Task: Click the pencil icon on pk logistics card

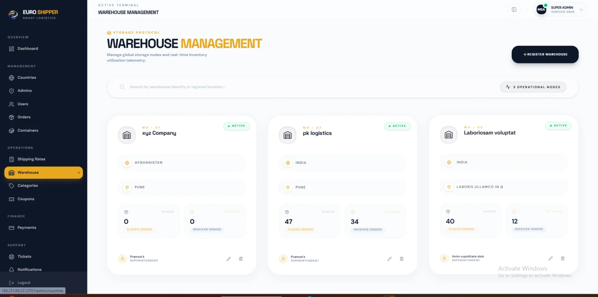Action: pyautogui.click(x=389, y=259)
